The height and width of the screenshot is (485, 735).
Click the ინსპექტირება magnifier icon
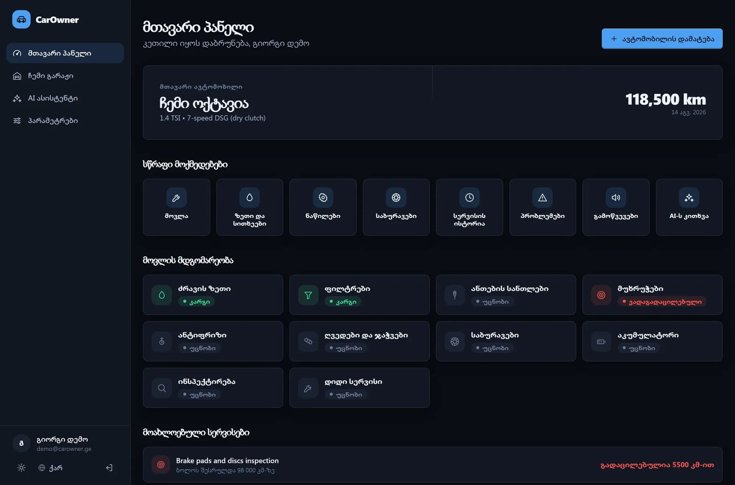click(162, 388)
